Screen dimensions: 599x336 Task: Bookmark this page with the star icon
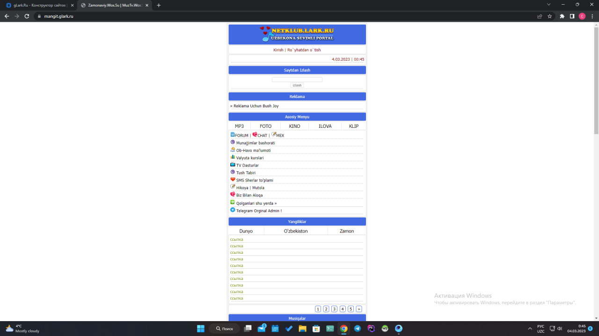pyautogui.click(x=550, y=16)
